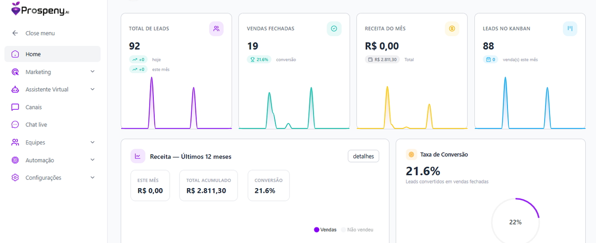This screenshot has height=243, width=596.
Task: Click the Equipes people icon
Action: 15,142
